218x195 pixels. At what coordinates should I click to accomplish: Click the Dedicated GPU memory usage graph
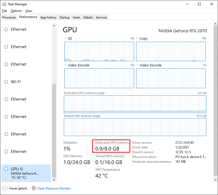(x=135, y=105)
